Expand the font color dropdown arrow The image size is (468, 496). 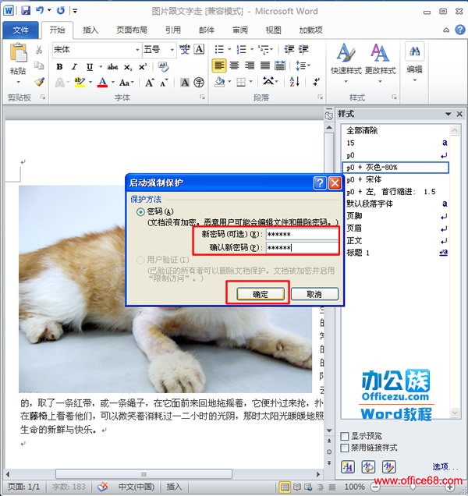tap(113, 83)
